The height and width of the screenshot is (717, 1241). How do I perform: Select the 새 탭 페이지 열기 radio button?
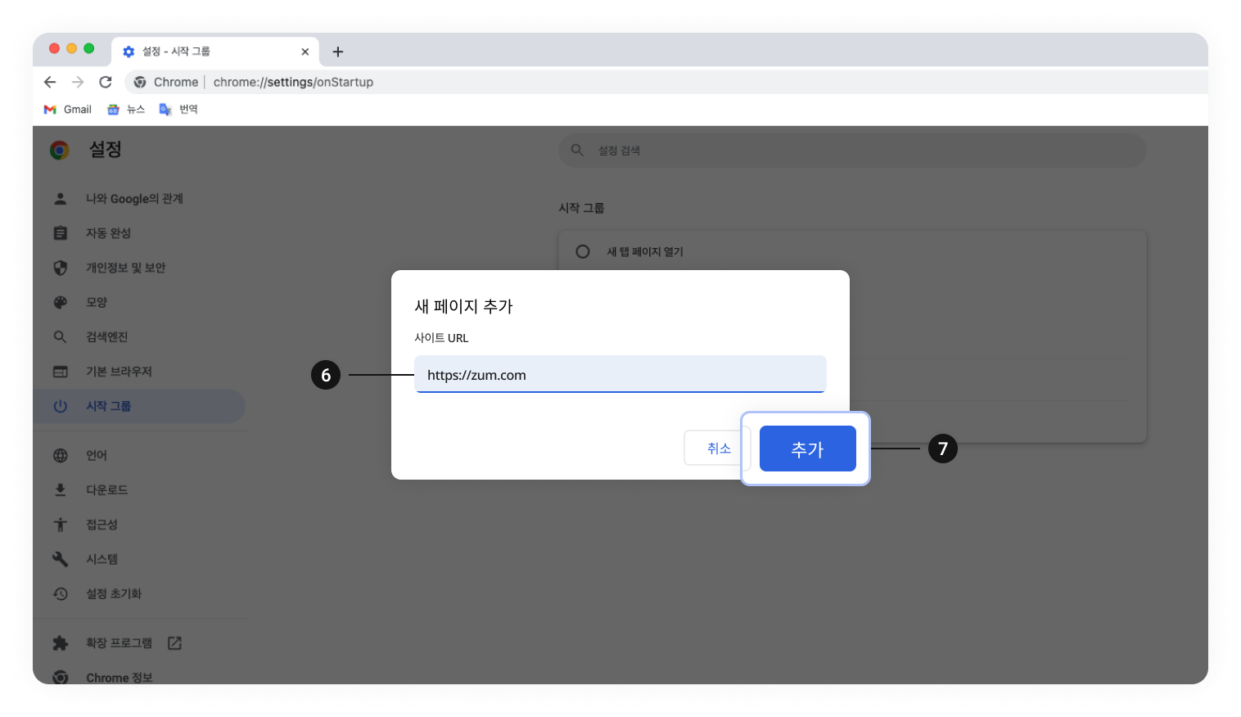[582, 251]
